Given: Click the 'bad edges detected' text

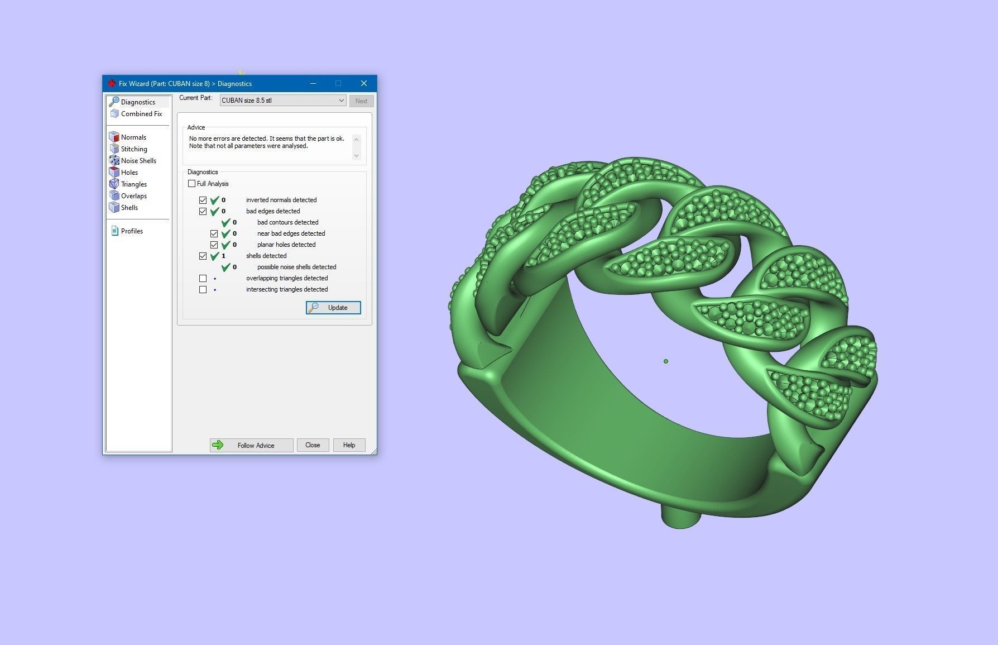Looking at the screenshot, I should tap(273, 211).
